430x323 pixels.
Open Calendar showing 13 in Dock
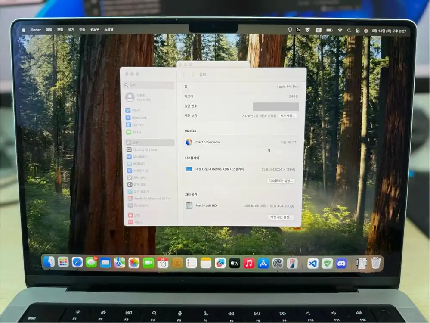click(163, 263)
